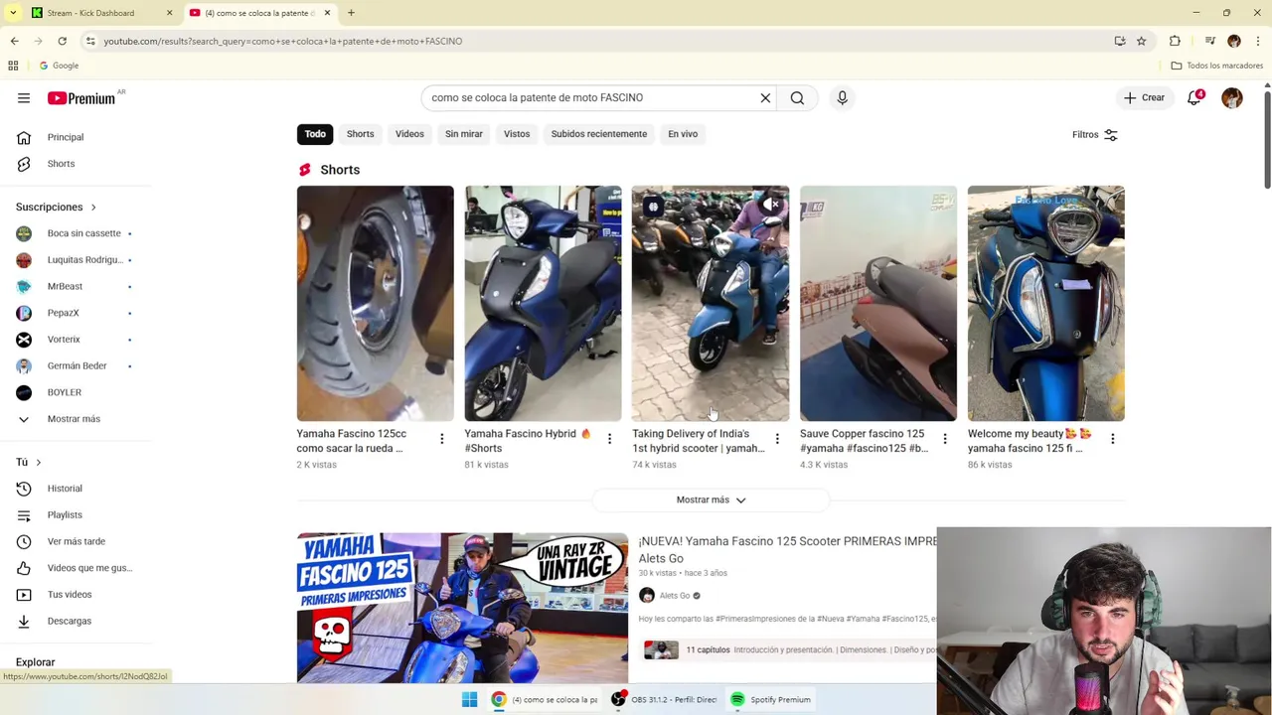The image size is (1272, 715).
Task: Expand Mostrar más subscriptions
Action: 75,419
